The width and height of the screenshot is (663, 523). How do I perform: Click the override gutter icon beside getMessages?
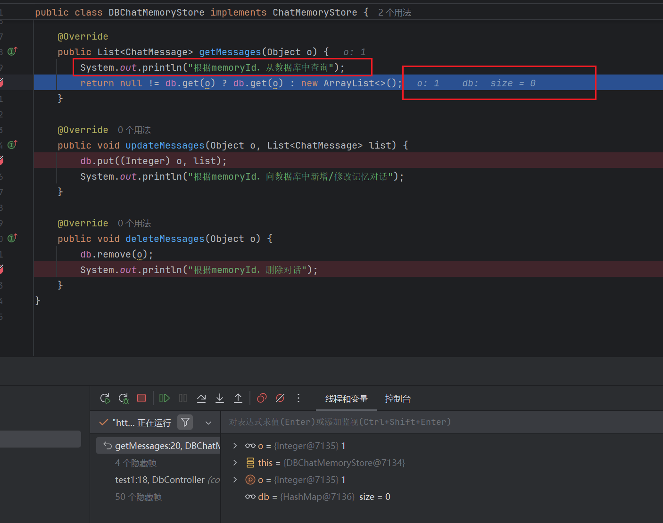pos(12,51)
